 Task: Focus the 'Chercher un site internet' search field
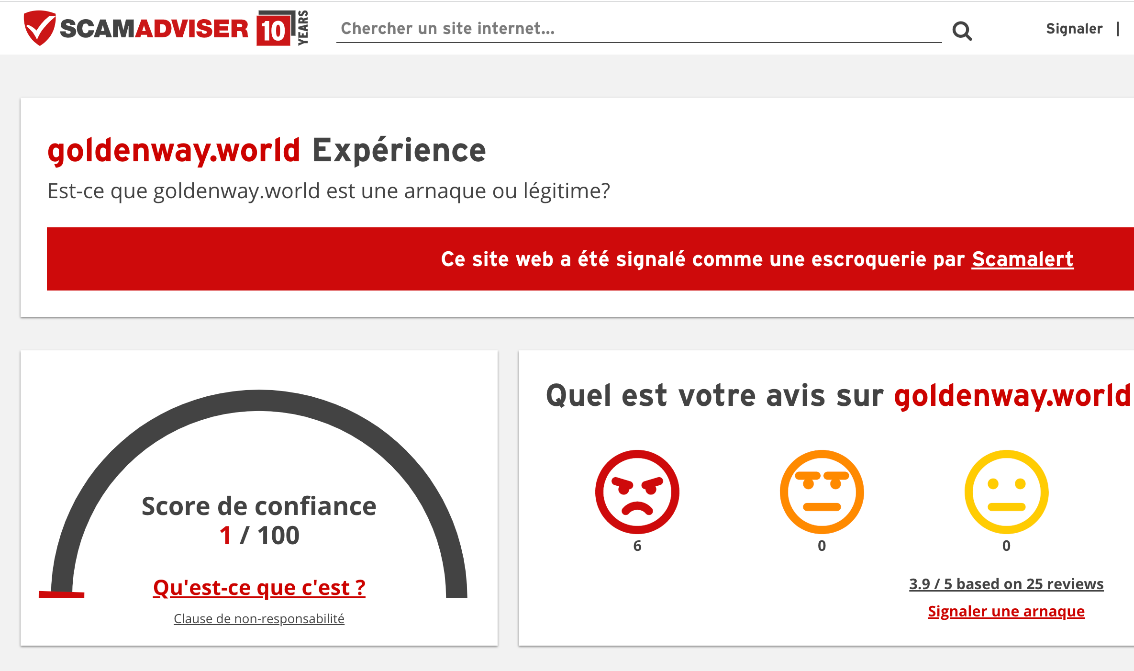pos(639,29)
